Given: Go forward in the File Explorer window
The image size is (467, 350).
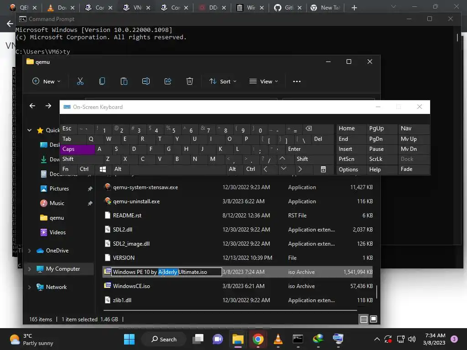Looking at the screenshot, I should pyautogui.click(x=48, y=106).
